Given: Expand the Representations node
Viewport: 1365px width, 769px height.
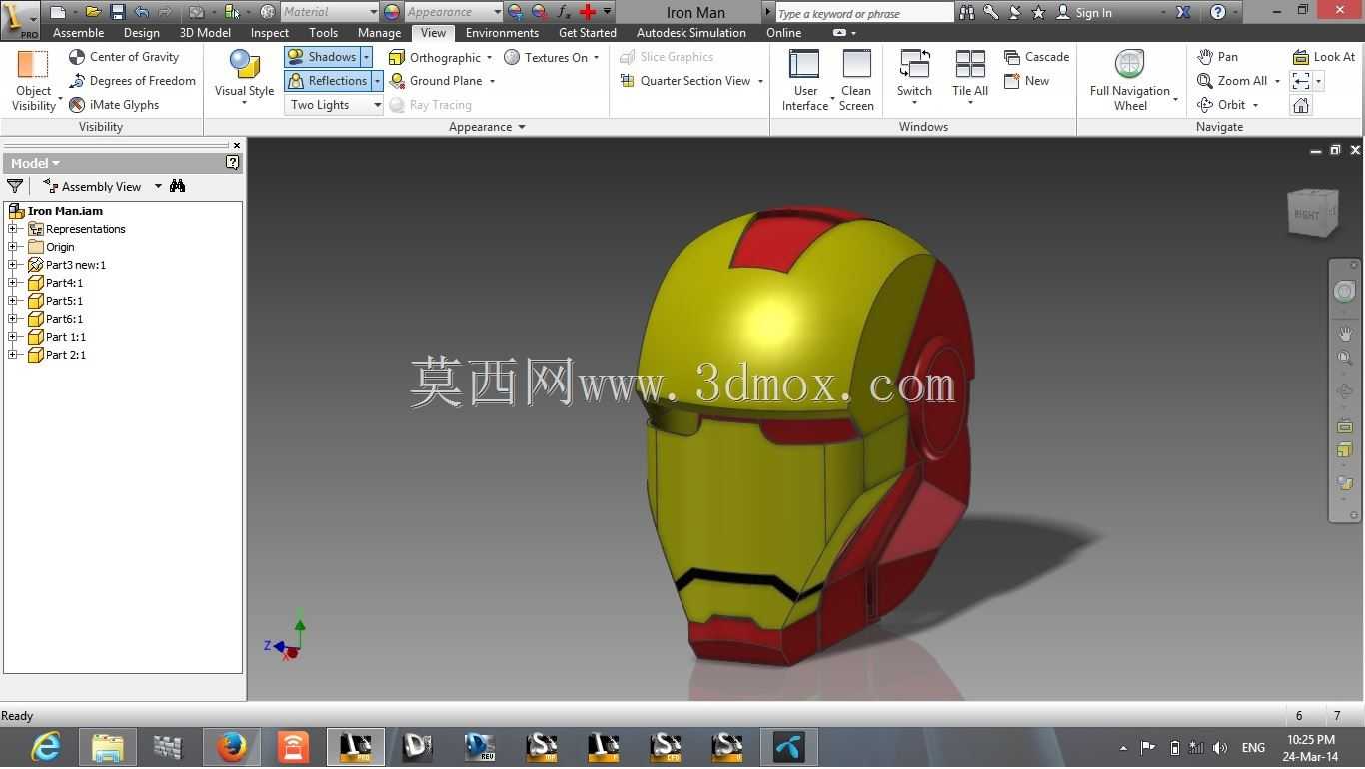Looking at the screenshot, I should tap(13, 229).
